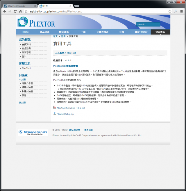Screen dimensions: 186x191
Task: Click the address bar URL field
Action: click(97, 11)
